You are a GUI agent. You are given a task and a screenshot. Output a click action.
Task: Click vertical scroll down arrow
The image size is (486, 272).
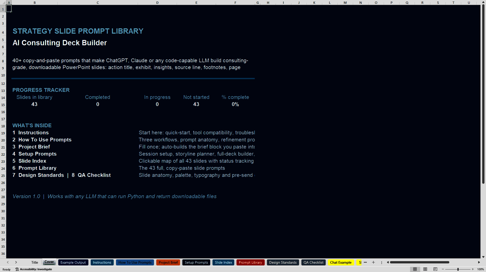coord(483,257)
